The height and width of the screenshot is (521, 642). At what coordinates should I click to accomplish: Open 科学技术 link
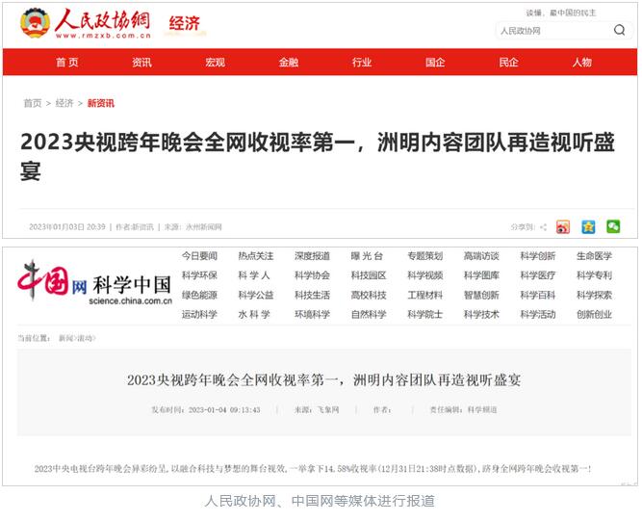coord(481,314)
